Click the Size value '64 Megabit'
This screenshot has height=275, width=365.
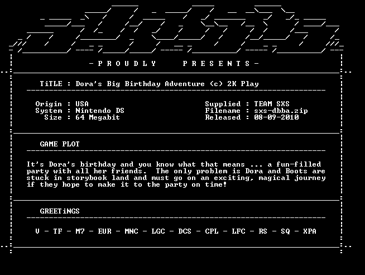click(x=98, y=117)
